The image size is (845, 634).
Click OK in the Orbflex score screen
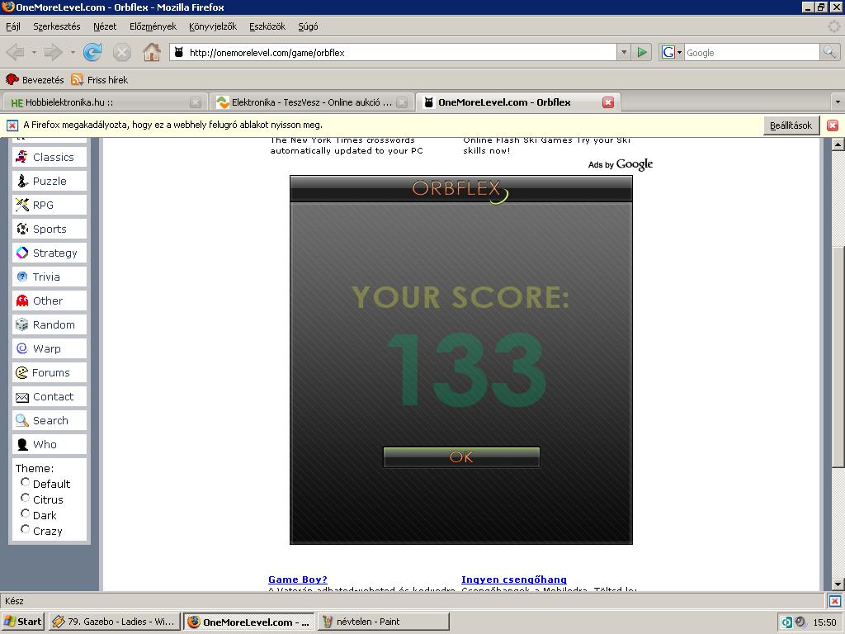[x=461, y=457]
